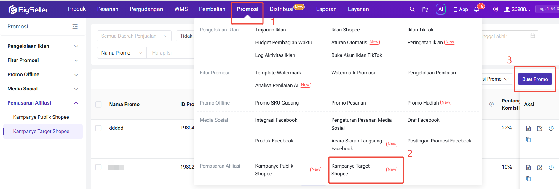Open the settings gear icon
Screen dimensions: 559x189
point(496,9)
